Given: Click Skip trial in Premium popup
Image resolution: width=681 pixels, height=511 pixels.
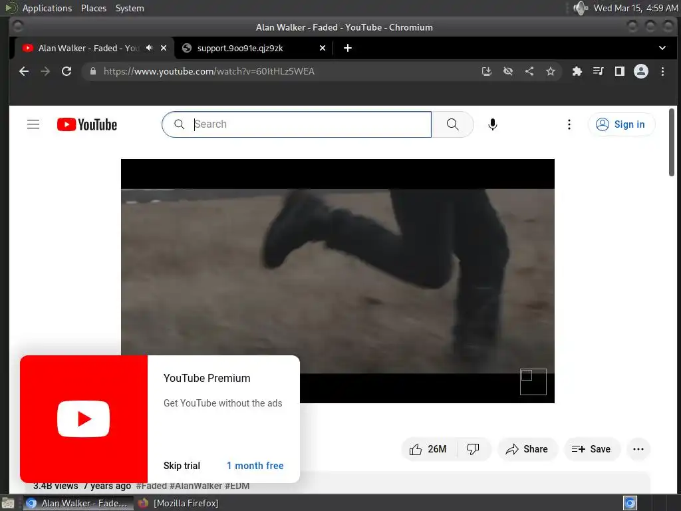Looking at the screenshot, I should (182, 465).
